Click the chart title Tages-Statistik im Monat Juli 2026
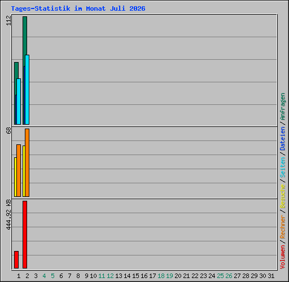This screenshot has height=282, width=289. pyautogui.click(x=78, y=8)
